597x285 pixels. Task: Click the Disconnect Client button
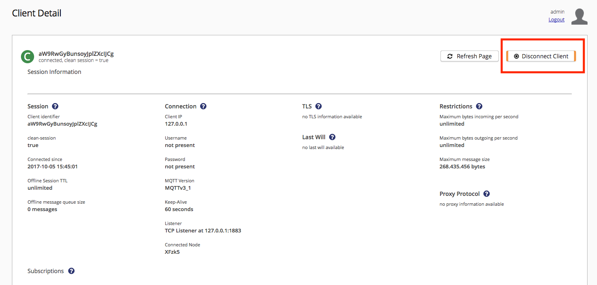pos(541,56)
